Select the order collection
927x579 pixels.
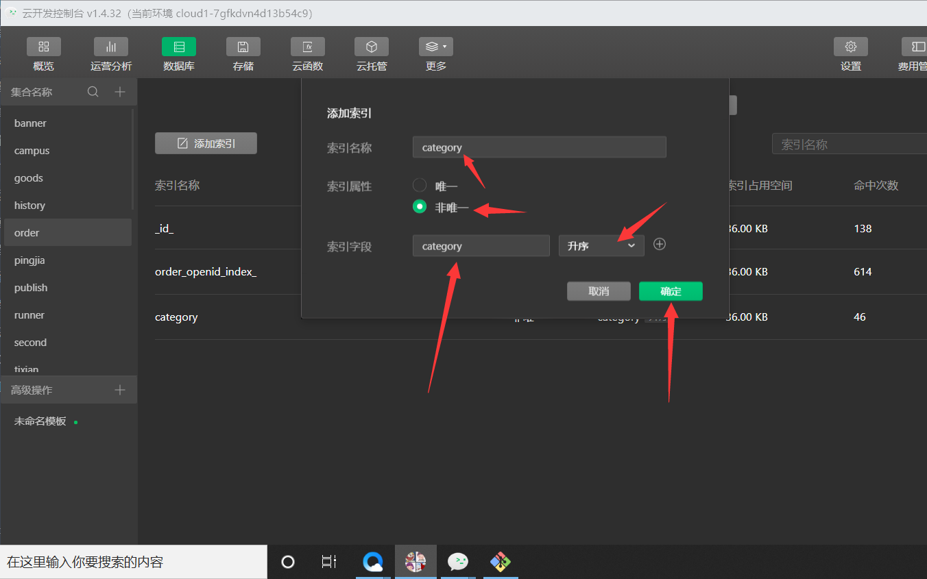click(68, 232)
